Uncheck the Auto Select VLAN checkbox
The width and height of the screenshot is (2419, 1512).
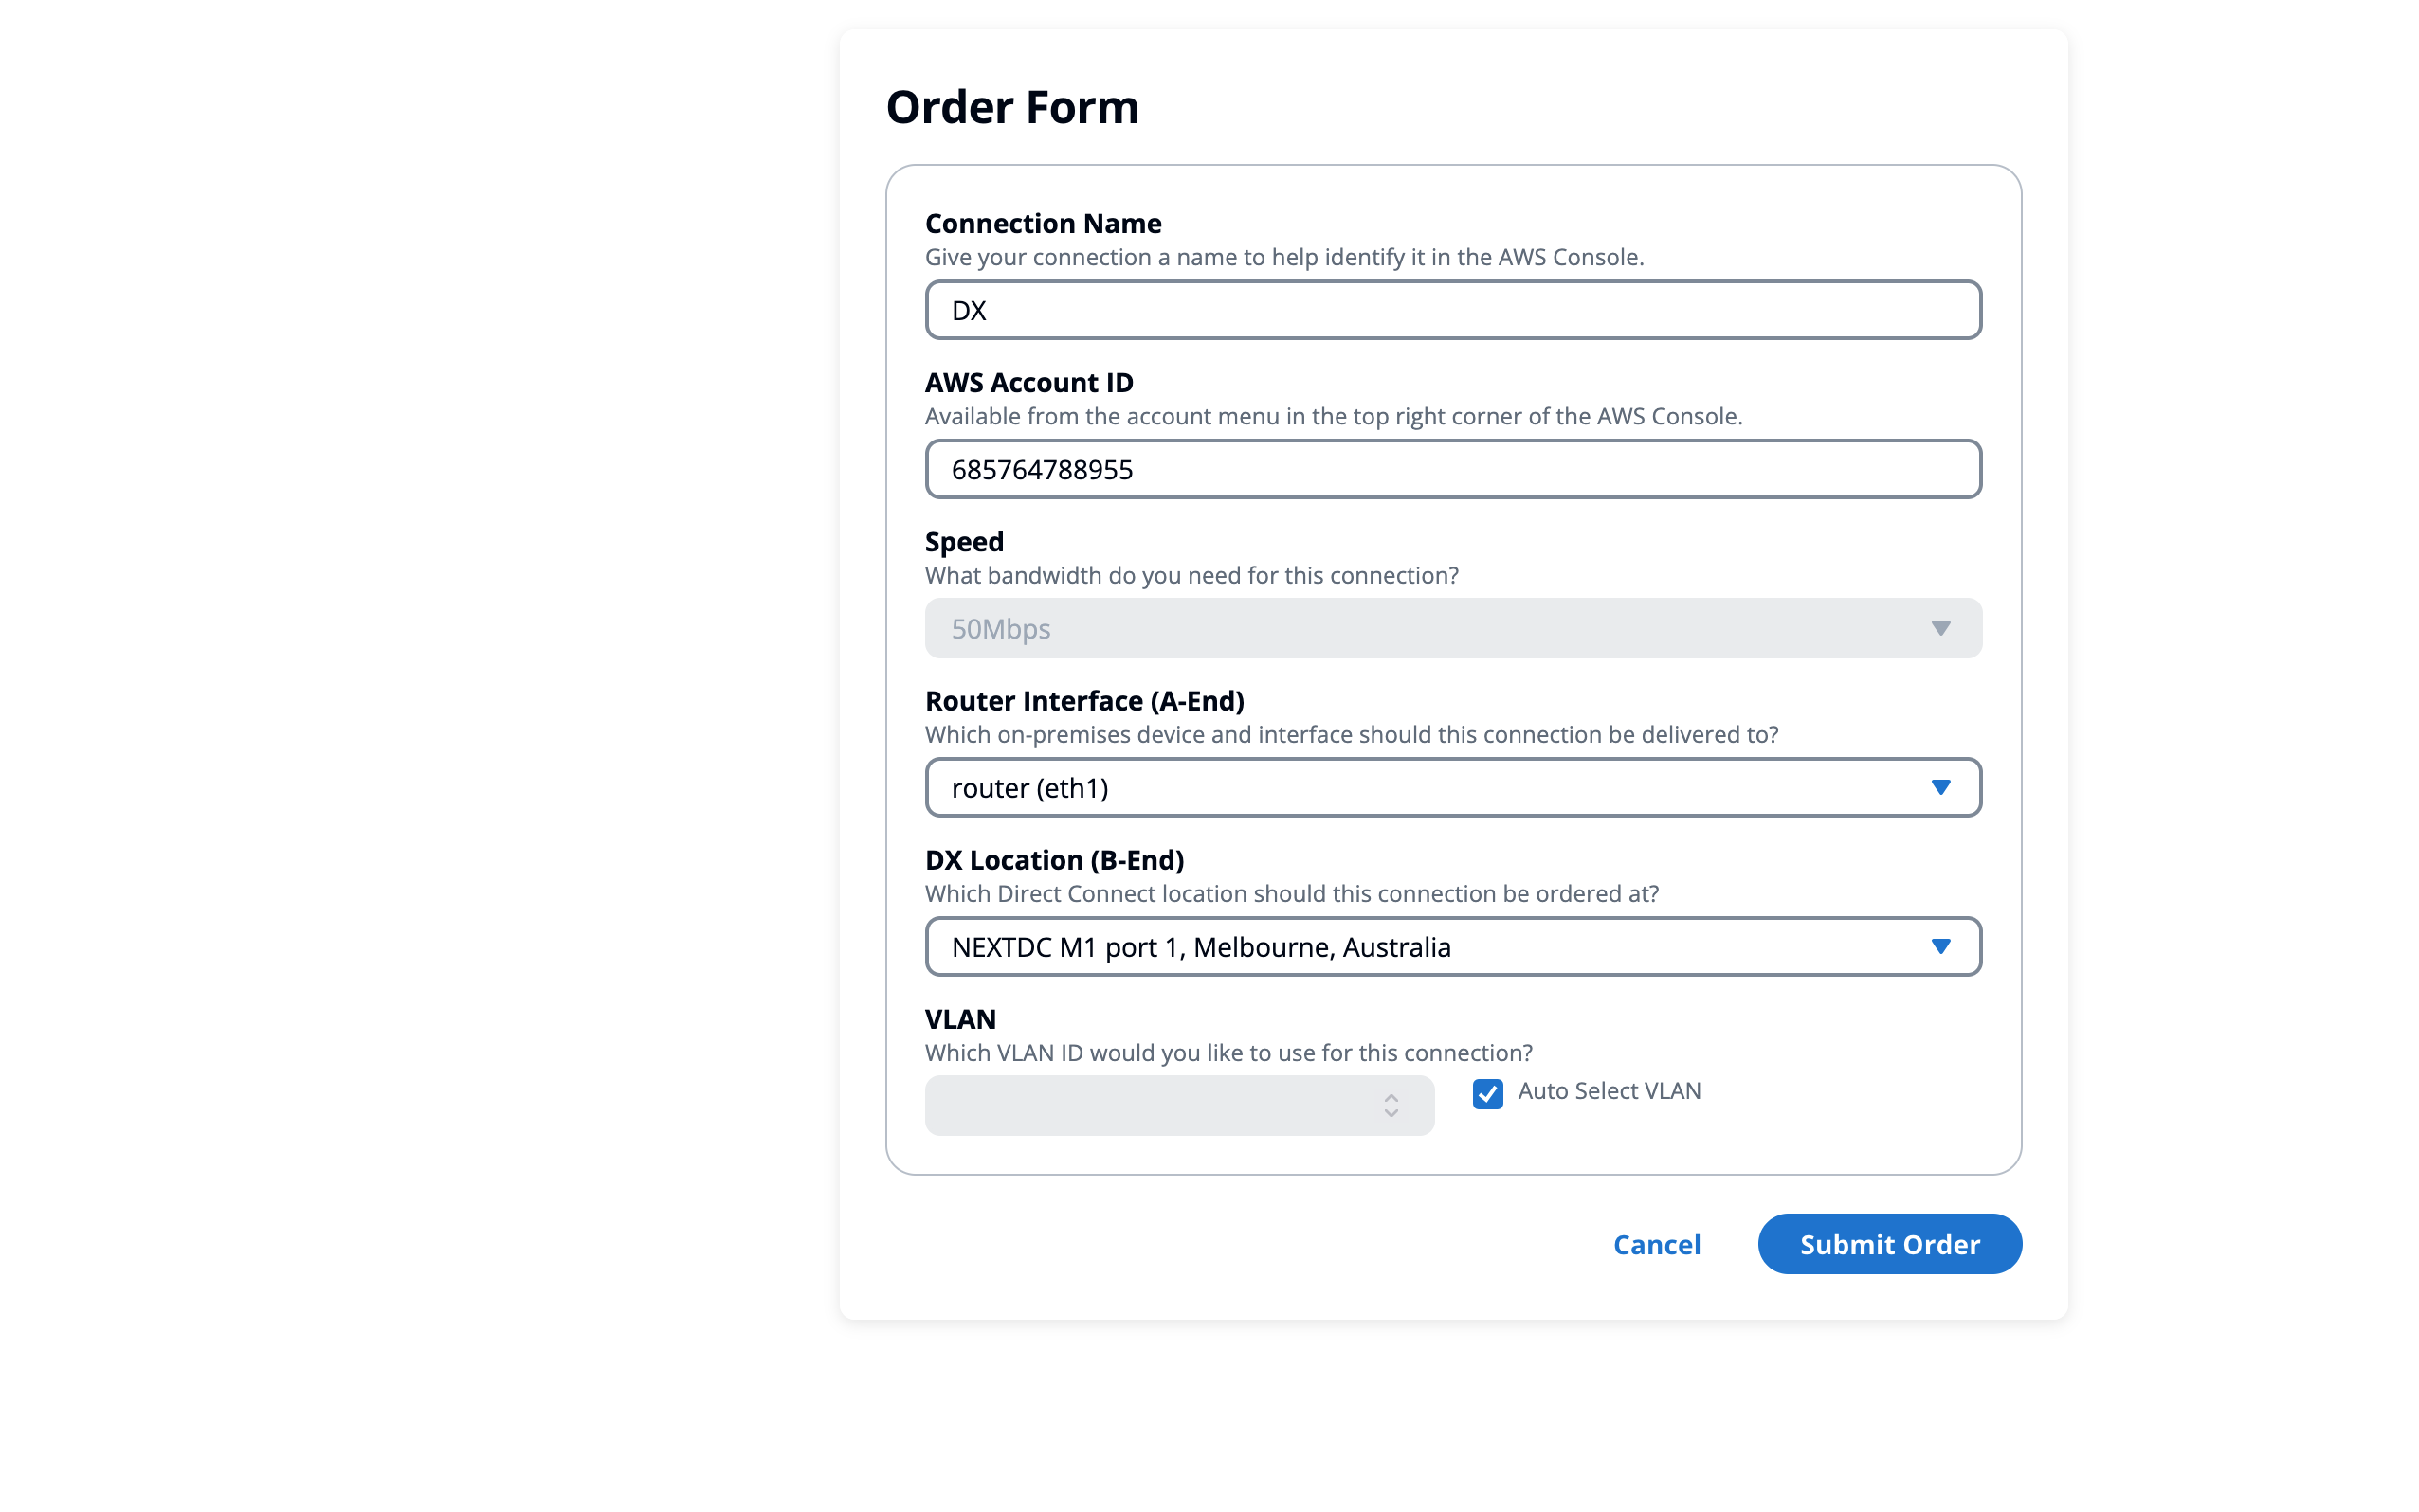pyautogui.click(x=1486, y=1093)
